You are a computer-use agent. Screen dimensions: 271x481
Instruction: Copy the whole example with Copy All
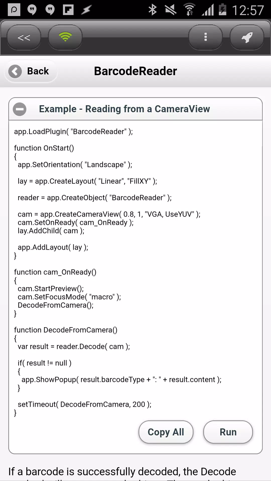(x=166, y=432)
